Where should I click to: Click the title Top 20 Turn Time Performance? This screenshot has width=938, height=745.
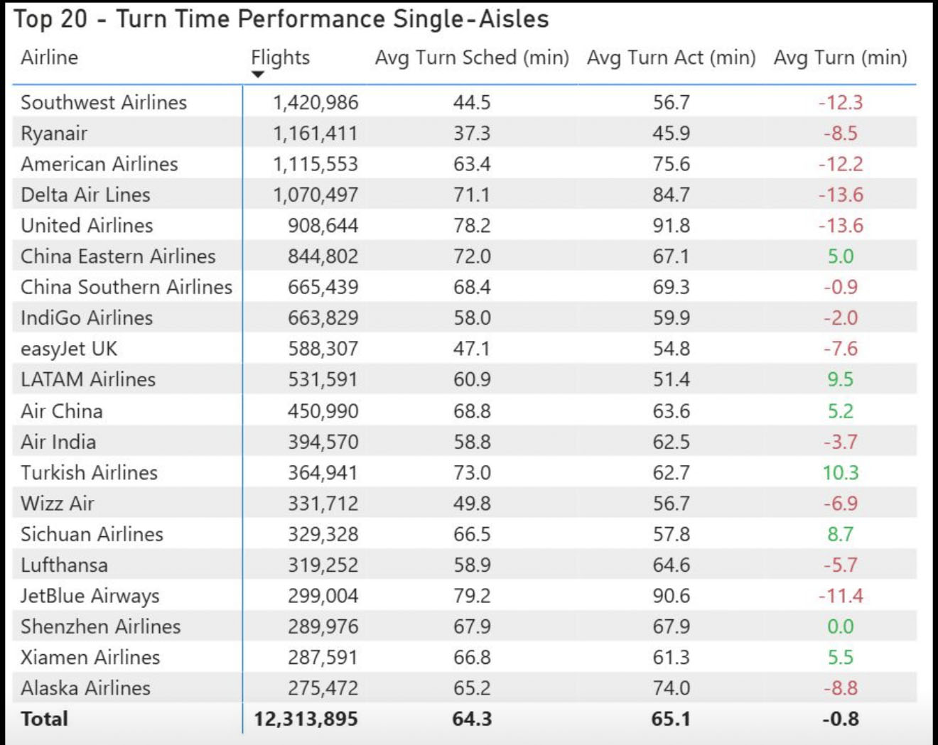(x=281, y=19)
